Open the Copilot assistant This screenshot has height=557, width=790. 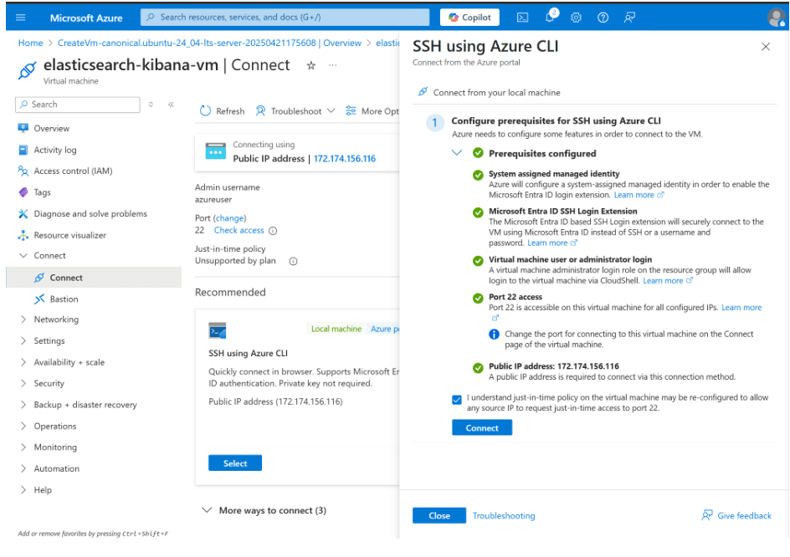pos(469,17)
